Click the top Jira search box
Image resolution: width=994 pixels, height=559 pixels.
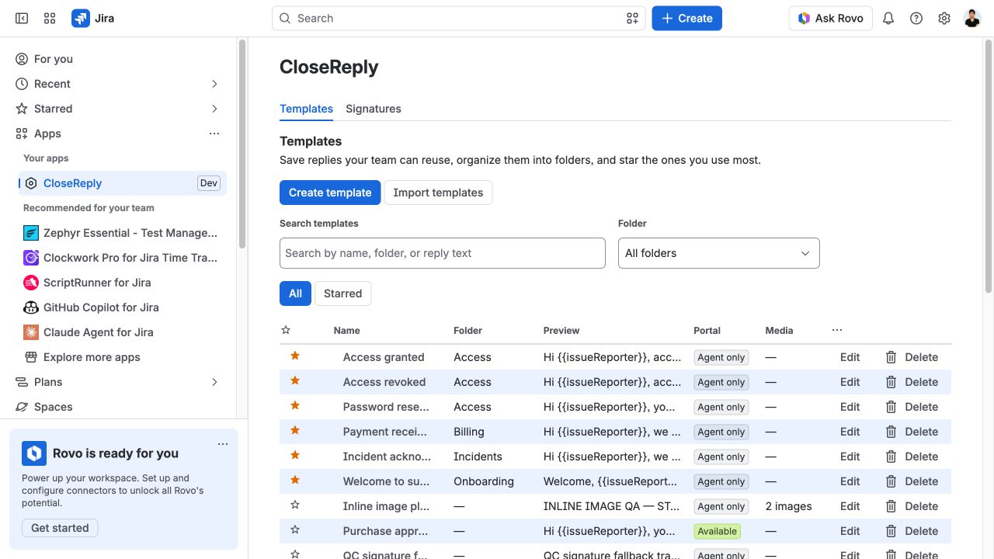pos(458,18)
